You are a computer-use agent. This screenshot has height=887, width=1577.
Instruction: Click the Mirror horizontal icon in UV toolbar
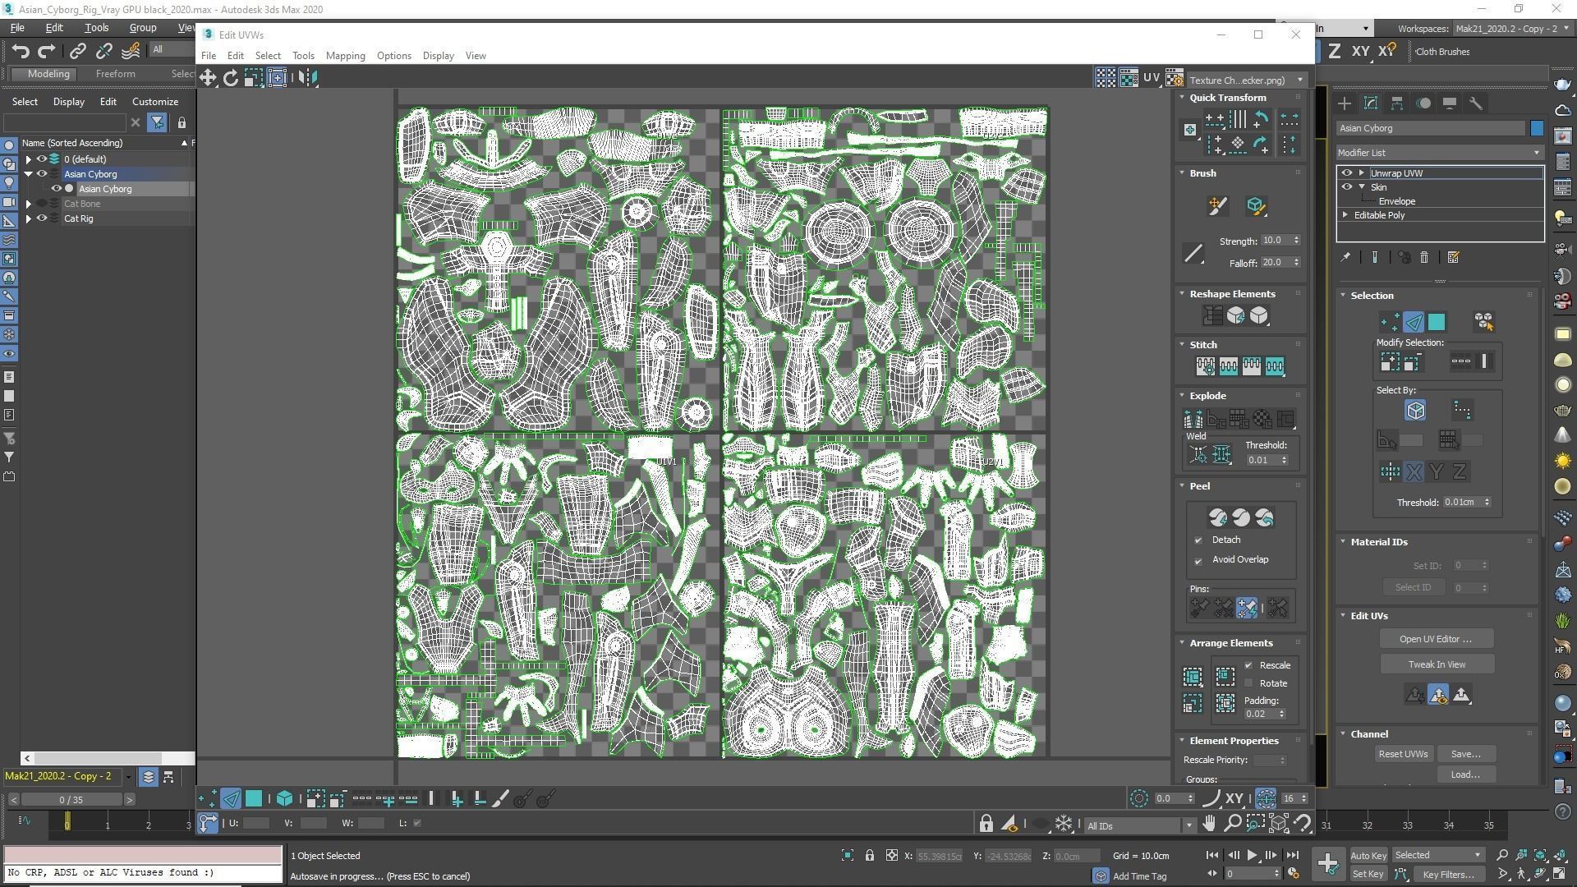(308, 78)
